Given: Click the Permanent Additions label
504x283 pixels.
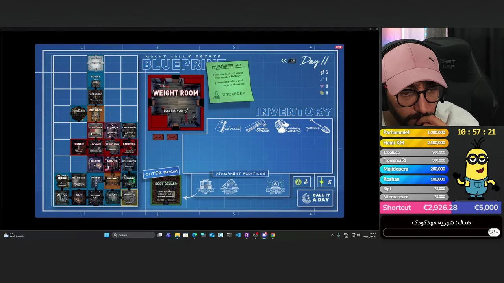Looking at the screenshot, I should 241,173.
